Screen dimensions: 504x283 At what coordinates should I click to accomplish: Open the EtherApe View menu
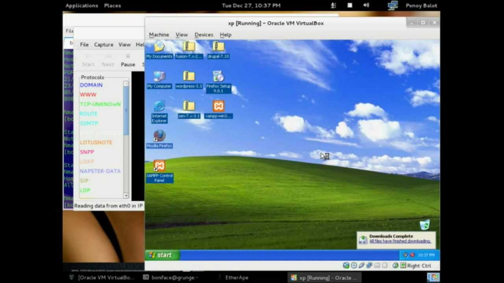pyautogui.click(x=124, y=44)
